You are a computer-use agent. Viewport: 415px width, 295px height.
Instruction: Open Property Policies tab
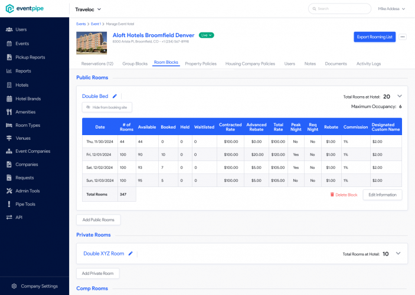201,64
